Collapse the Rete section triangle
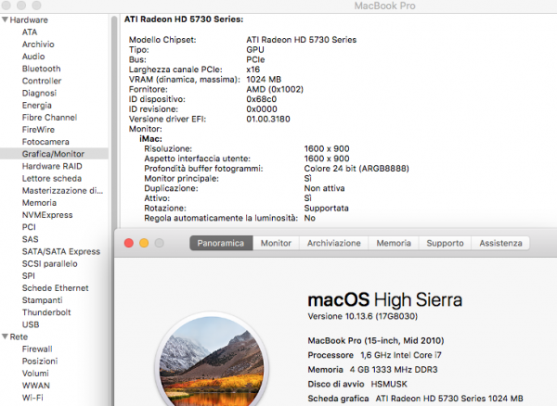 (x=6, y=336)
